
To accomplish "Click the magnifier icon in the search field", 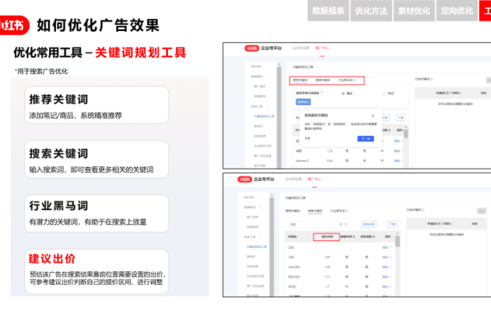I will (345, 225).
